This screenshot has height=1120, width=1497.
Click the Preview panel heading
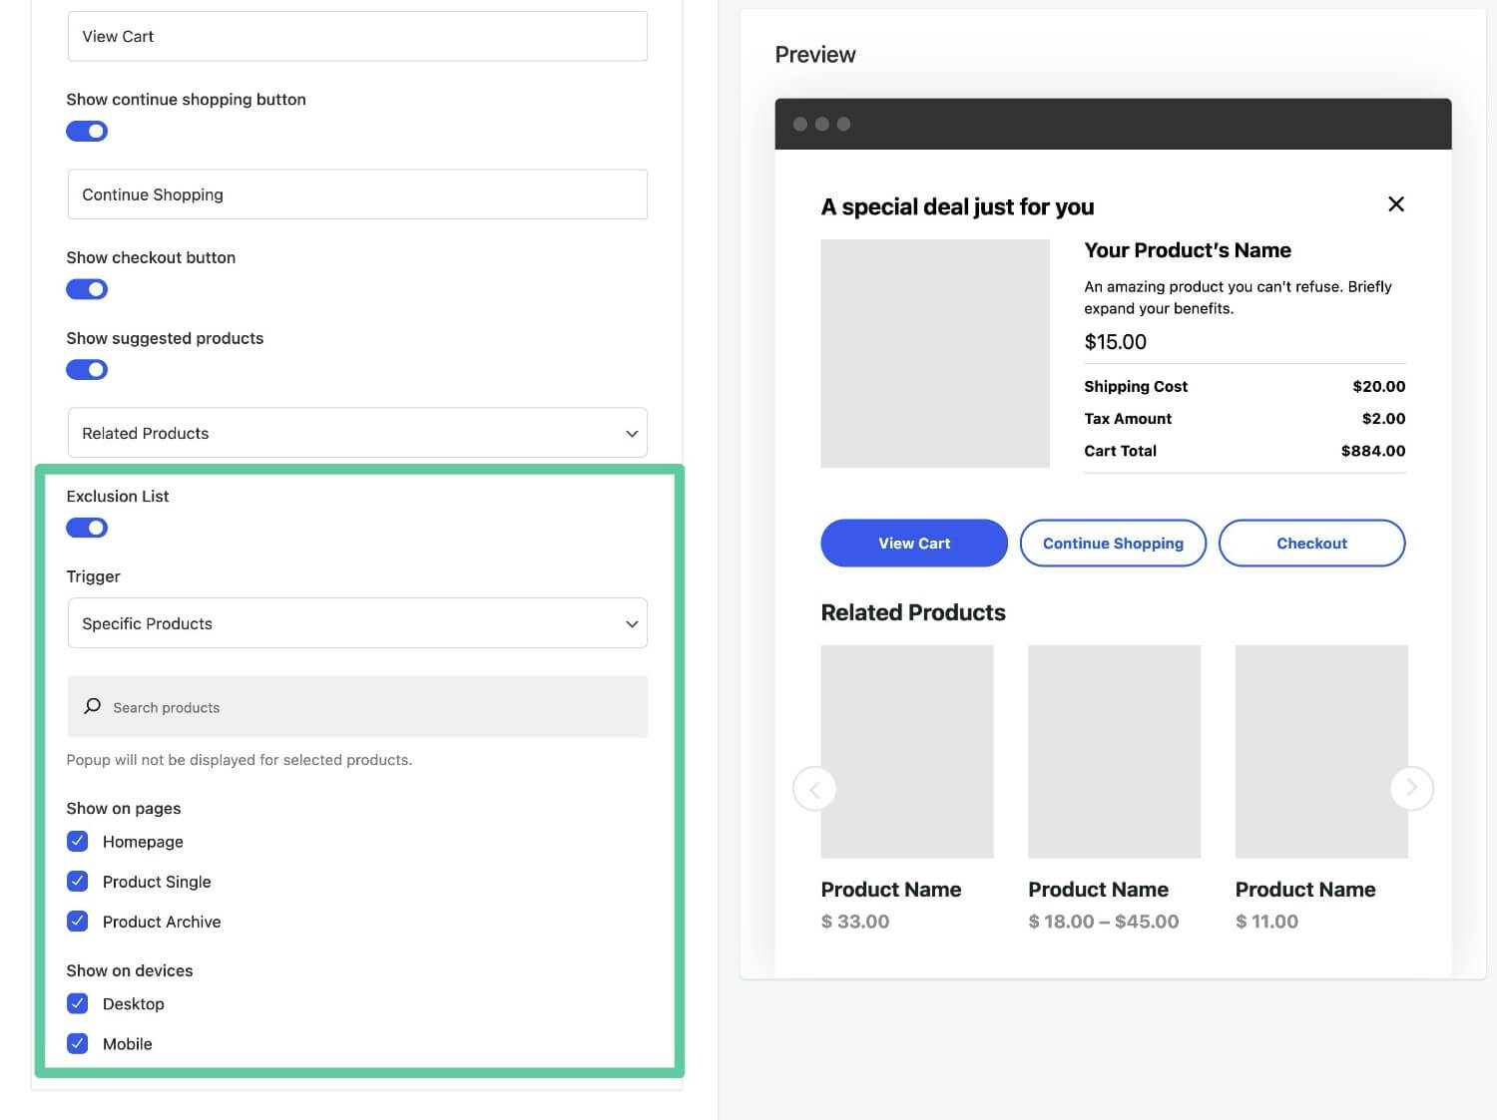(815, 55)
